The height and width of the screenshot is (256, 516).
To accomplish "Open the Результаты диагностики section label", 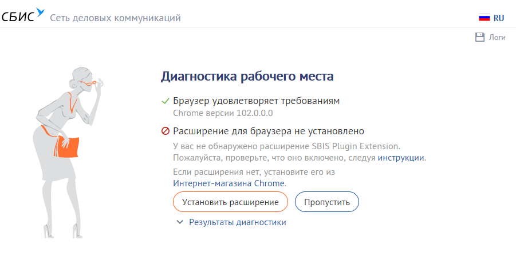I will point(237,222).
